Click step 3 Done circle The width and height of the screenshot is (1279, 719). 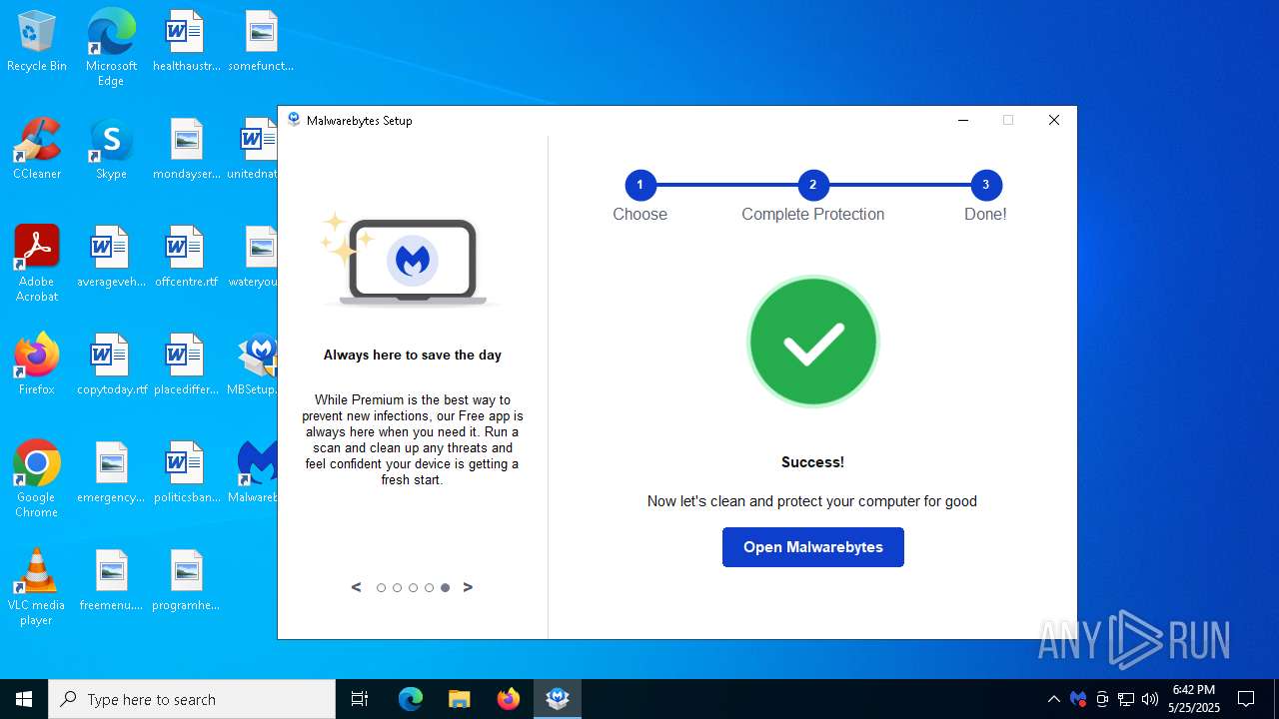coord(985,185)
